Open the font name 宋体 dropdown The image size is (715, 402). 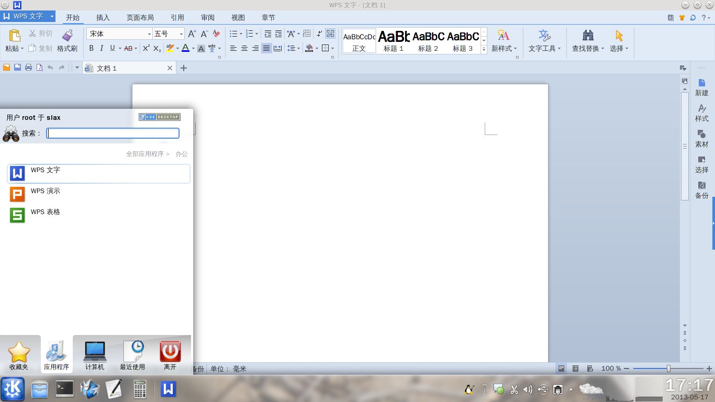tap(149, 34)
